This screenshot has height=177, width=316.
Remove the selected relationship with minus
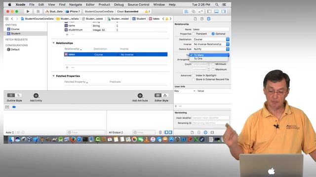73,68
